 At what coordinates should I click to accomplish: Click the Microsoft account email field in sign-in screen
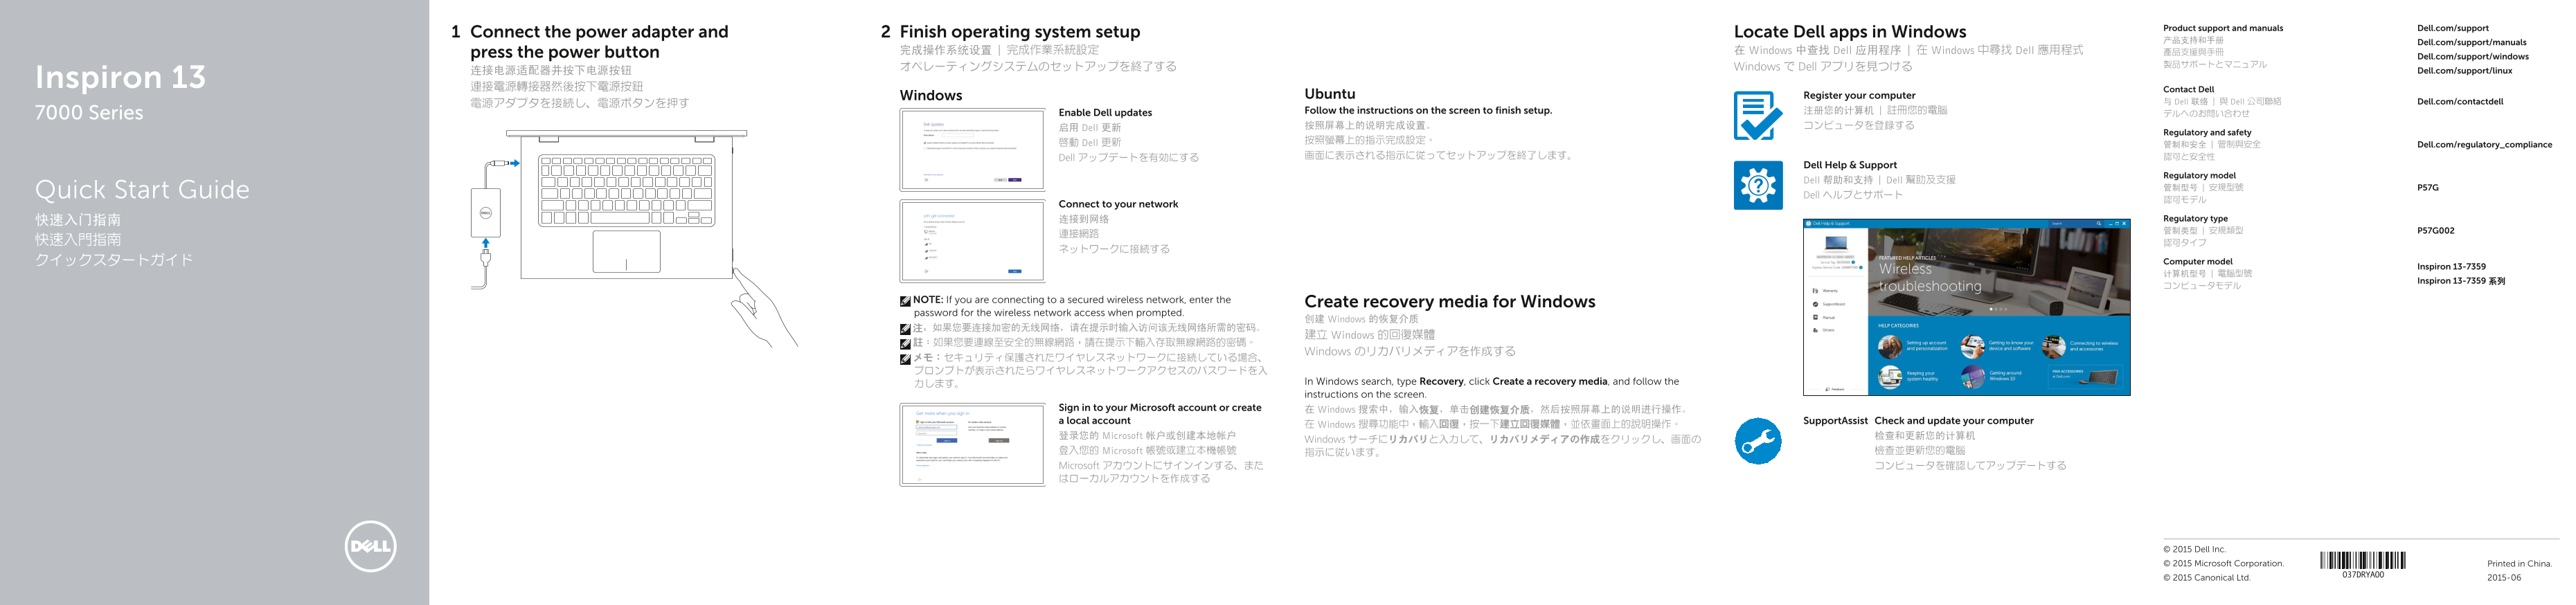click(937, 428)
